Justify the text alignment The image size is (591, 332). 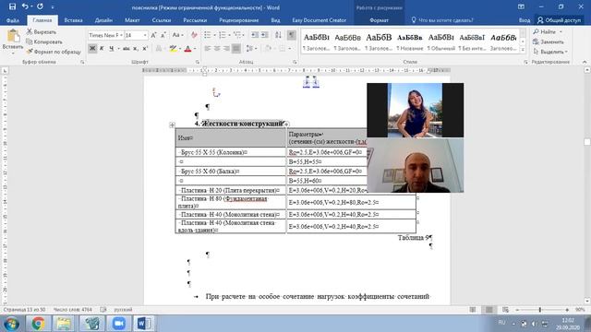pyautogui.click(x=236, y=49)
